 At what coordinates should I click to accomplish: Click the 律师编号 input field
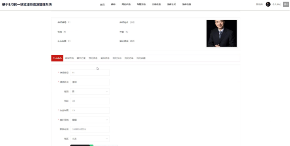(x=90, y=73)
